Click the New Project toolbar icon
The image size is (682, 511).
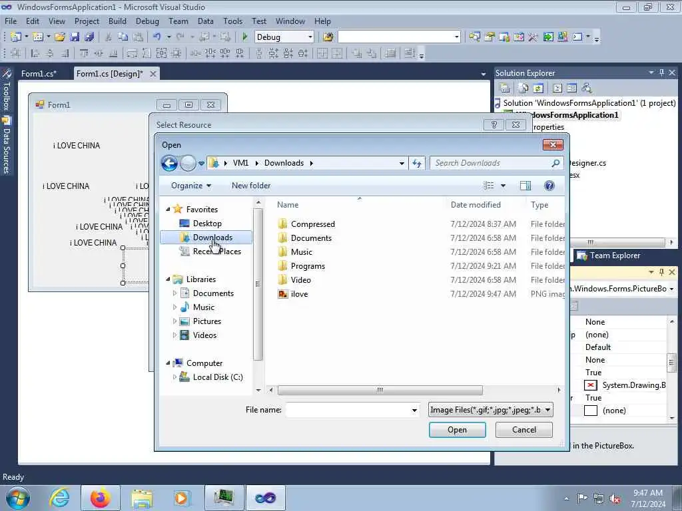[x=15, y=37]
